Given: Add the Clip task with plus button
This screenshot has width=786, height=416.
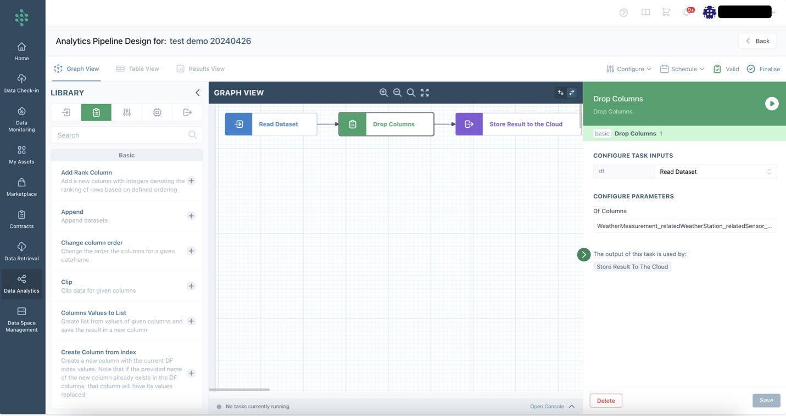Looking at the screenshot, I should [x=191, y=286].
